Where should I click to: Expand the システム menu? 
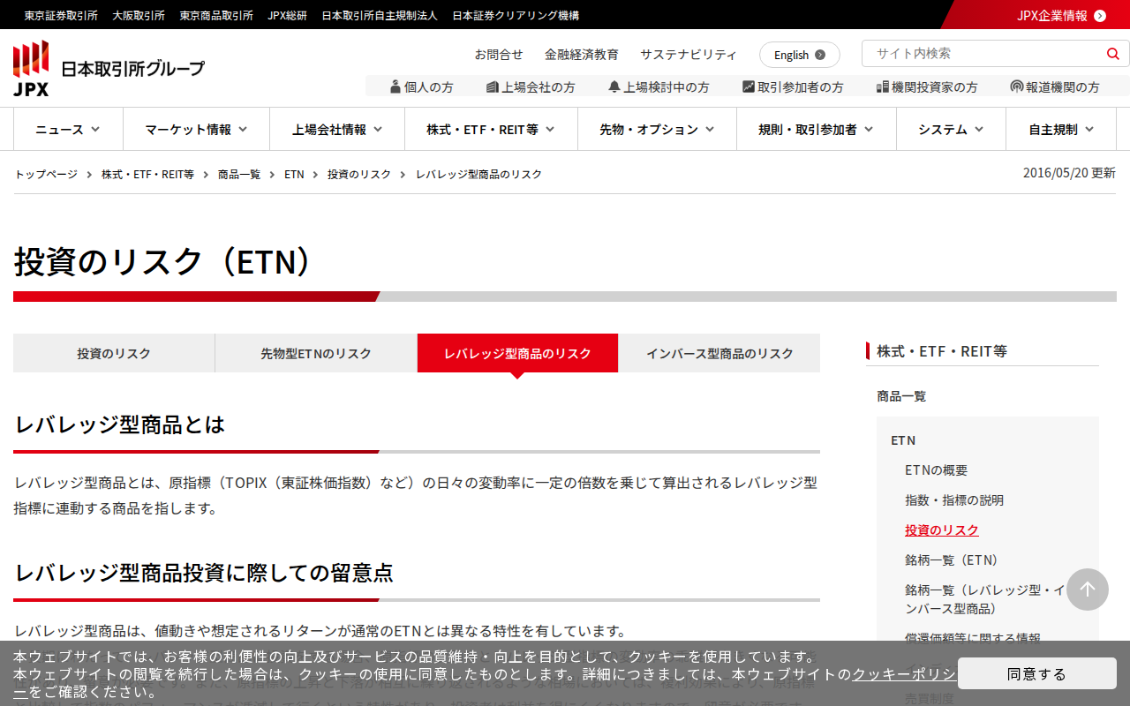951,129
